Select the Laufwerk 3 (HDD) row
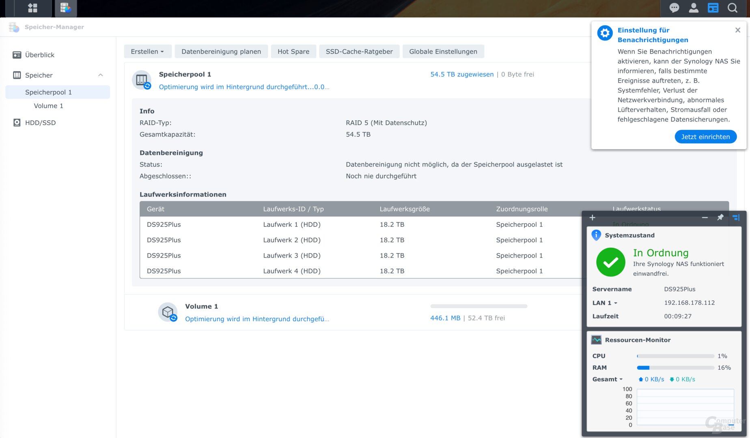 pyautogui.click(x=361, y=255)
